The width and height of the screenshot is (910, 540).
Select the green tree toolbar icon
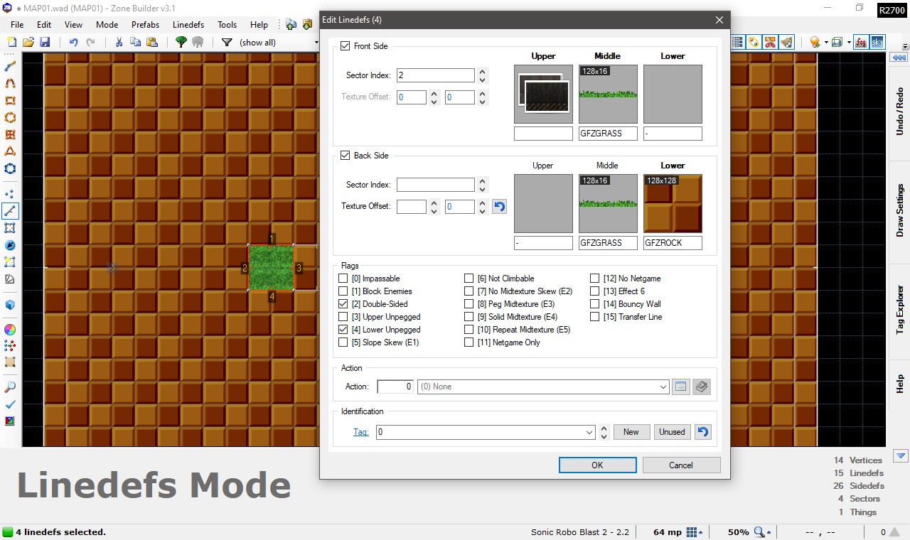click(181, 43)
